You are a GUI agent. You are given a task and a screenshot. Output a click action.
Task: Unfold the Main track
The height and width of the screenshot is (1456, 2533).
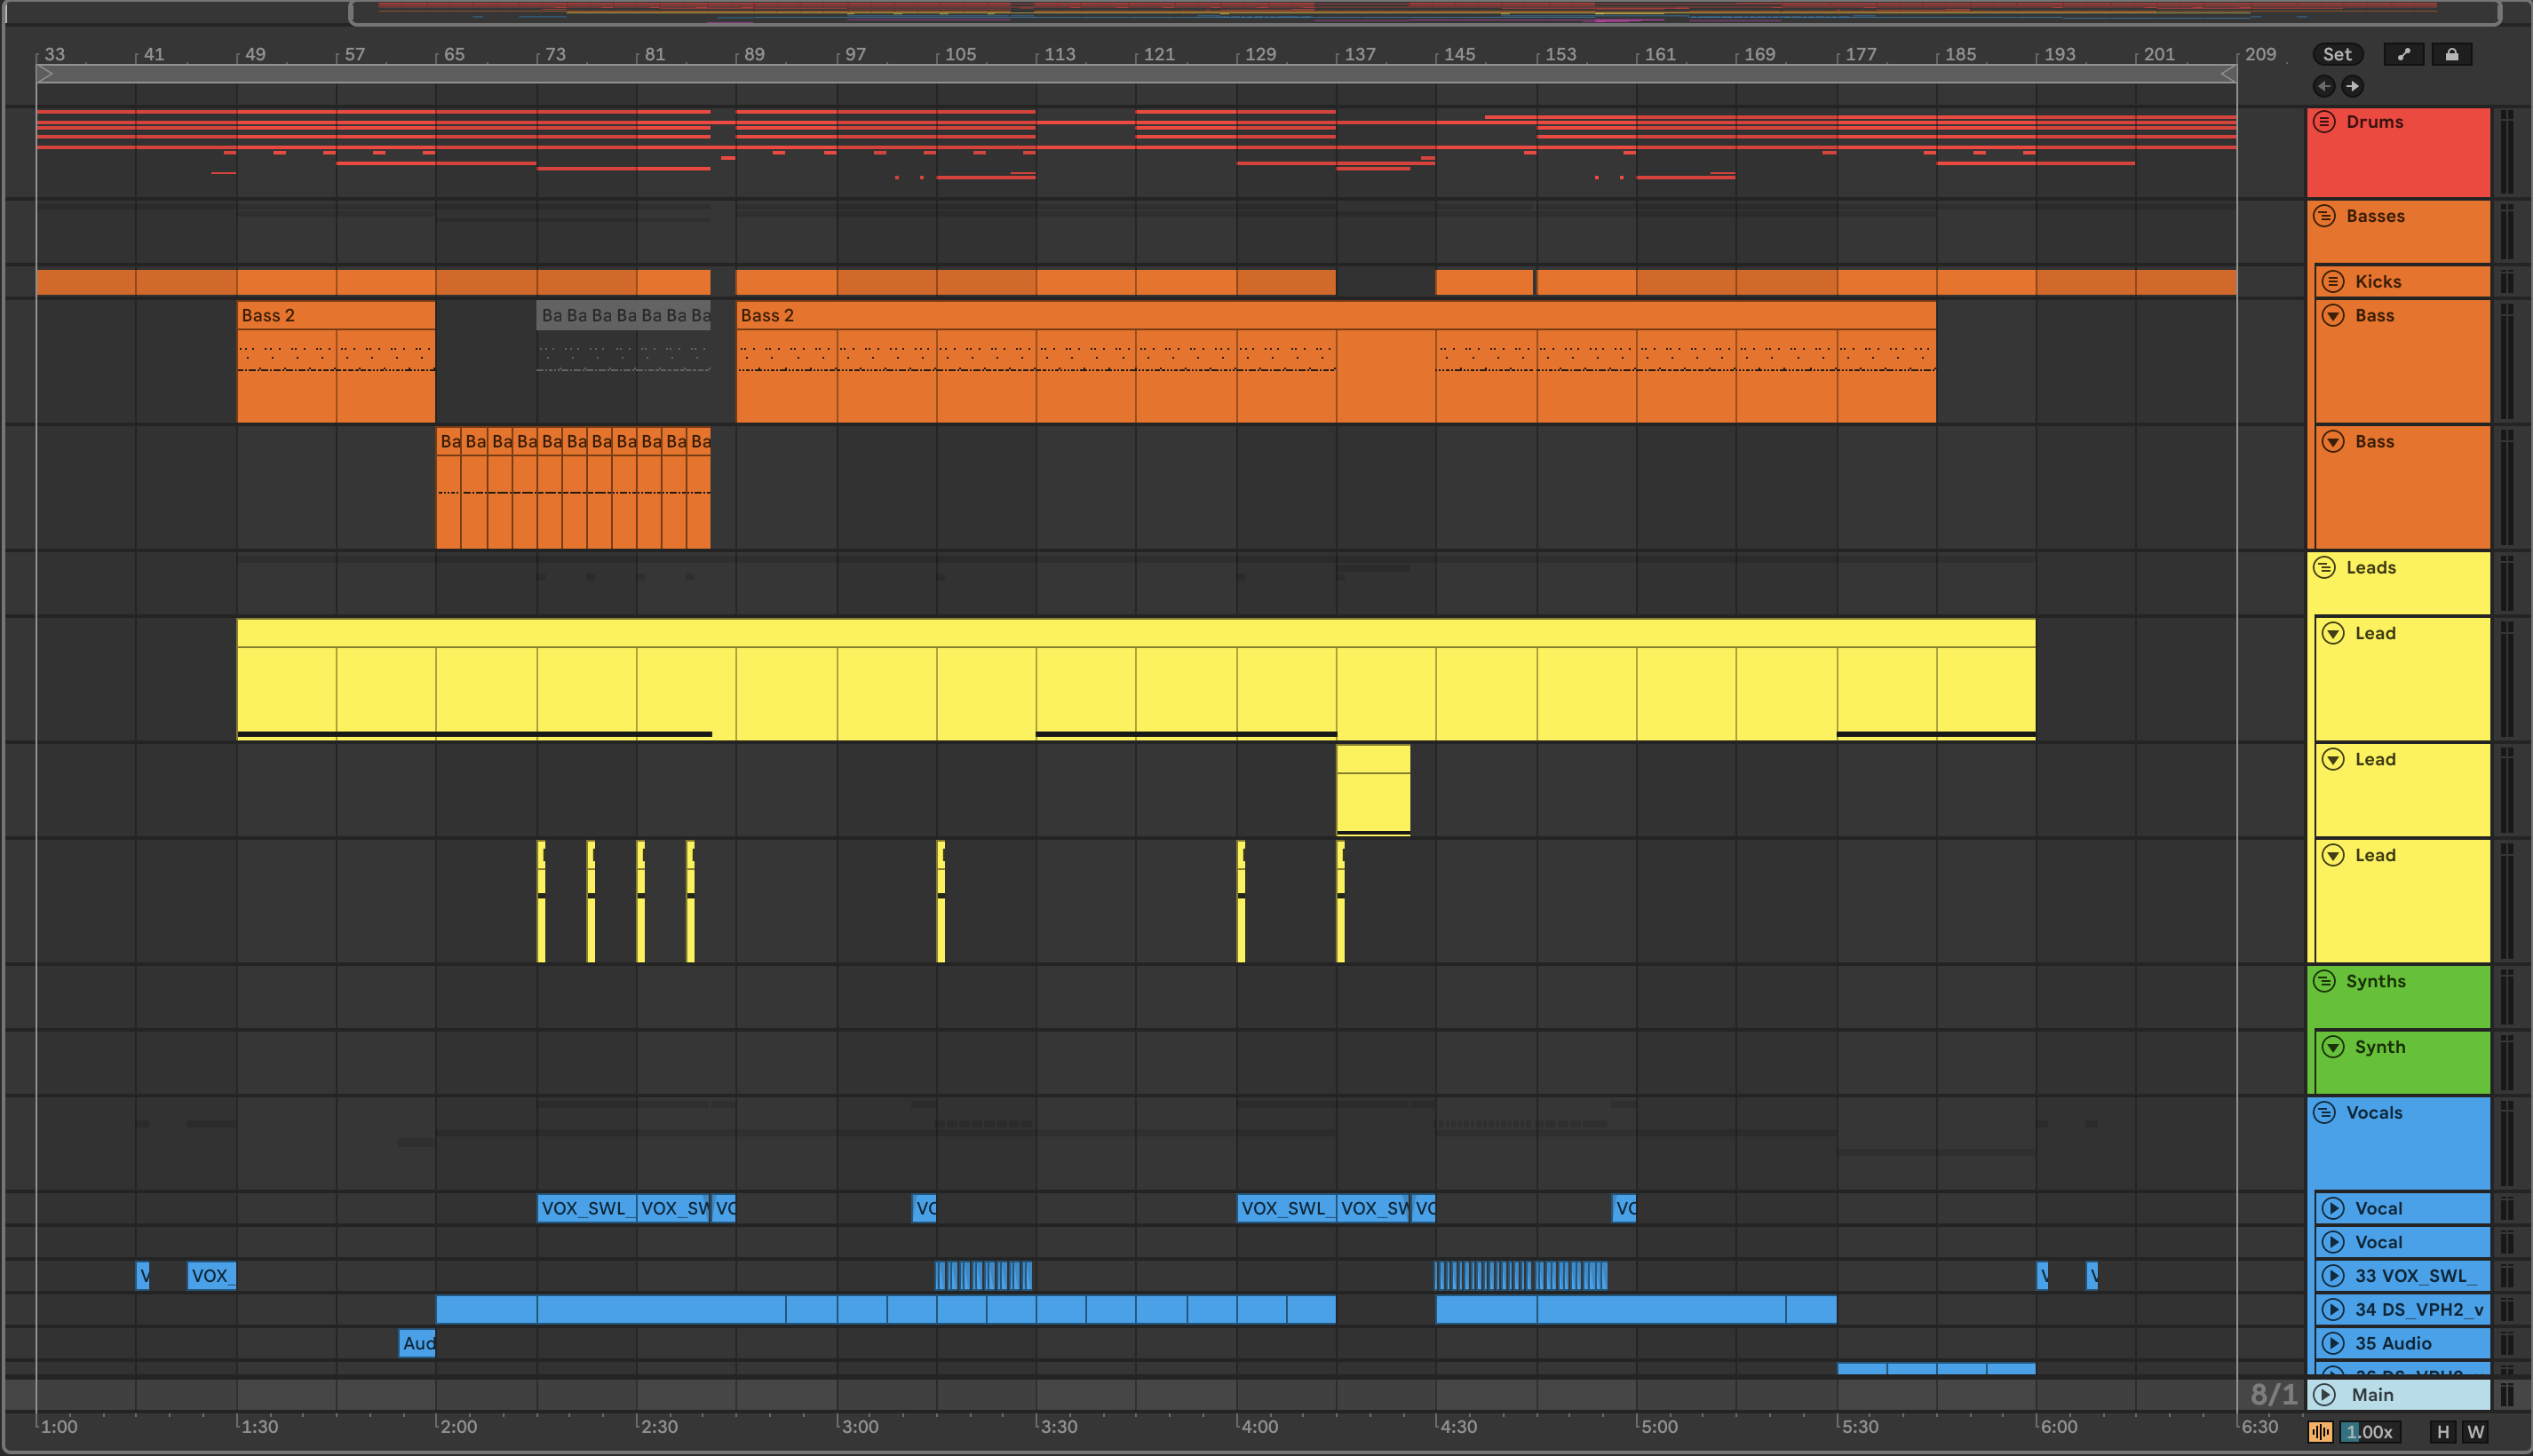click(x=2325, y=1395)
